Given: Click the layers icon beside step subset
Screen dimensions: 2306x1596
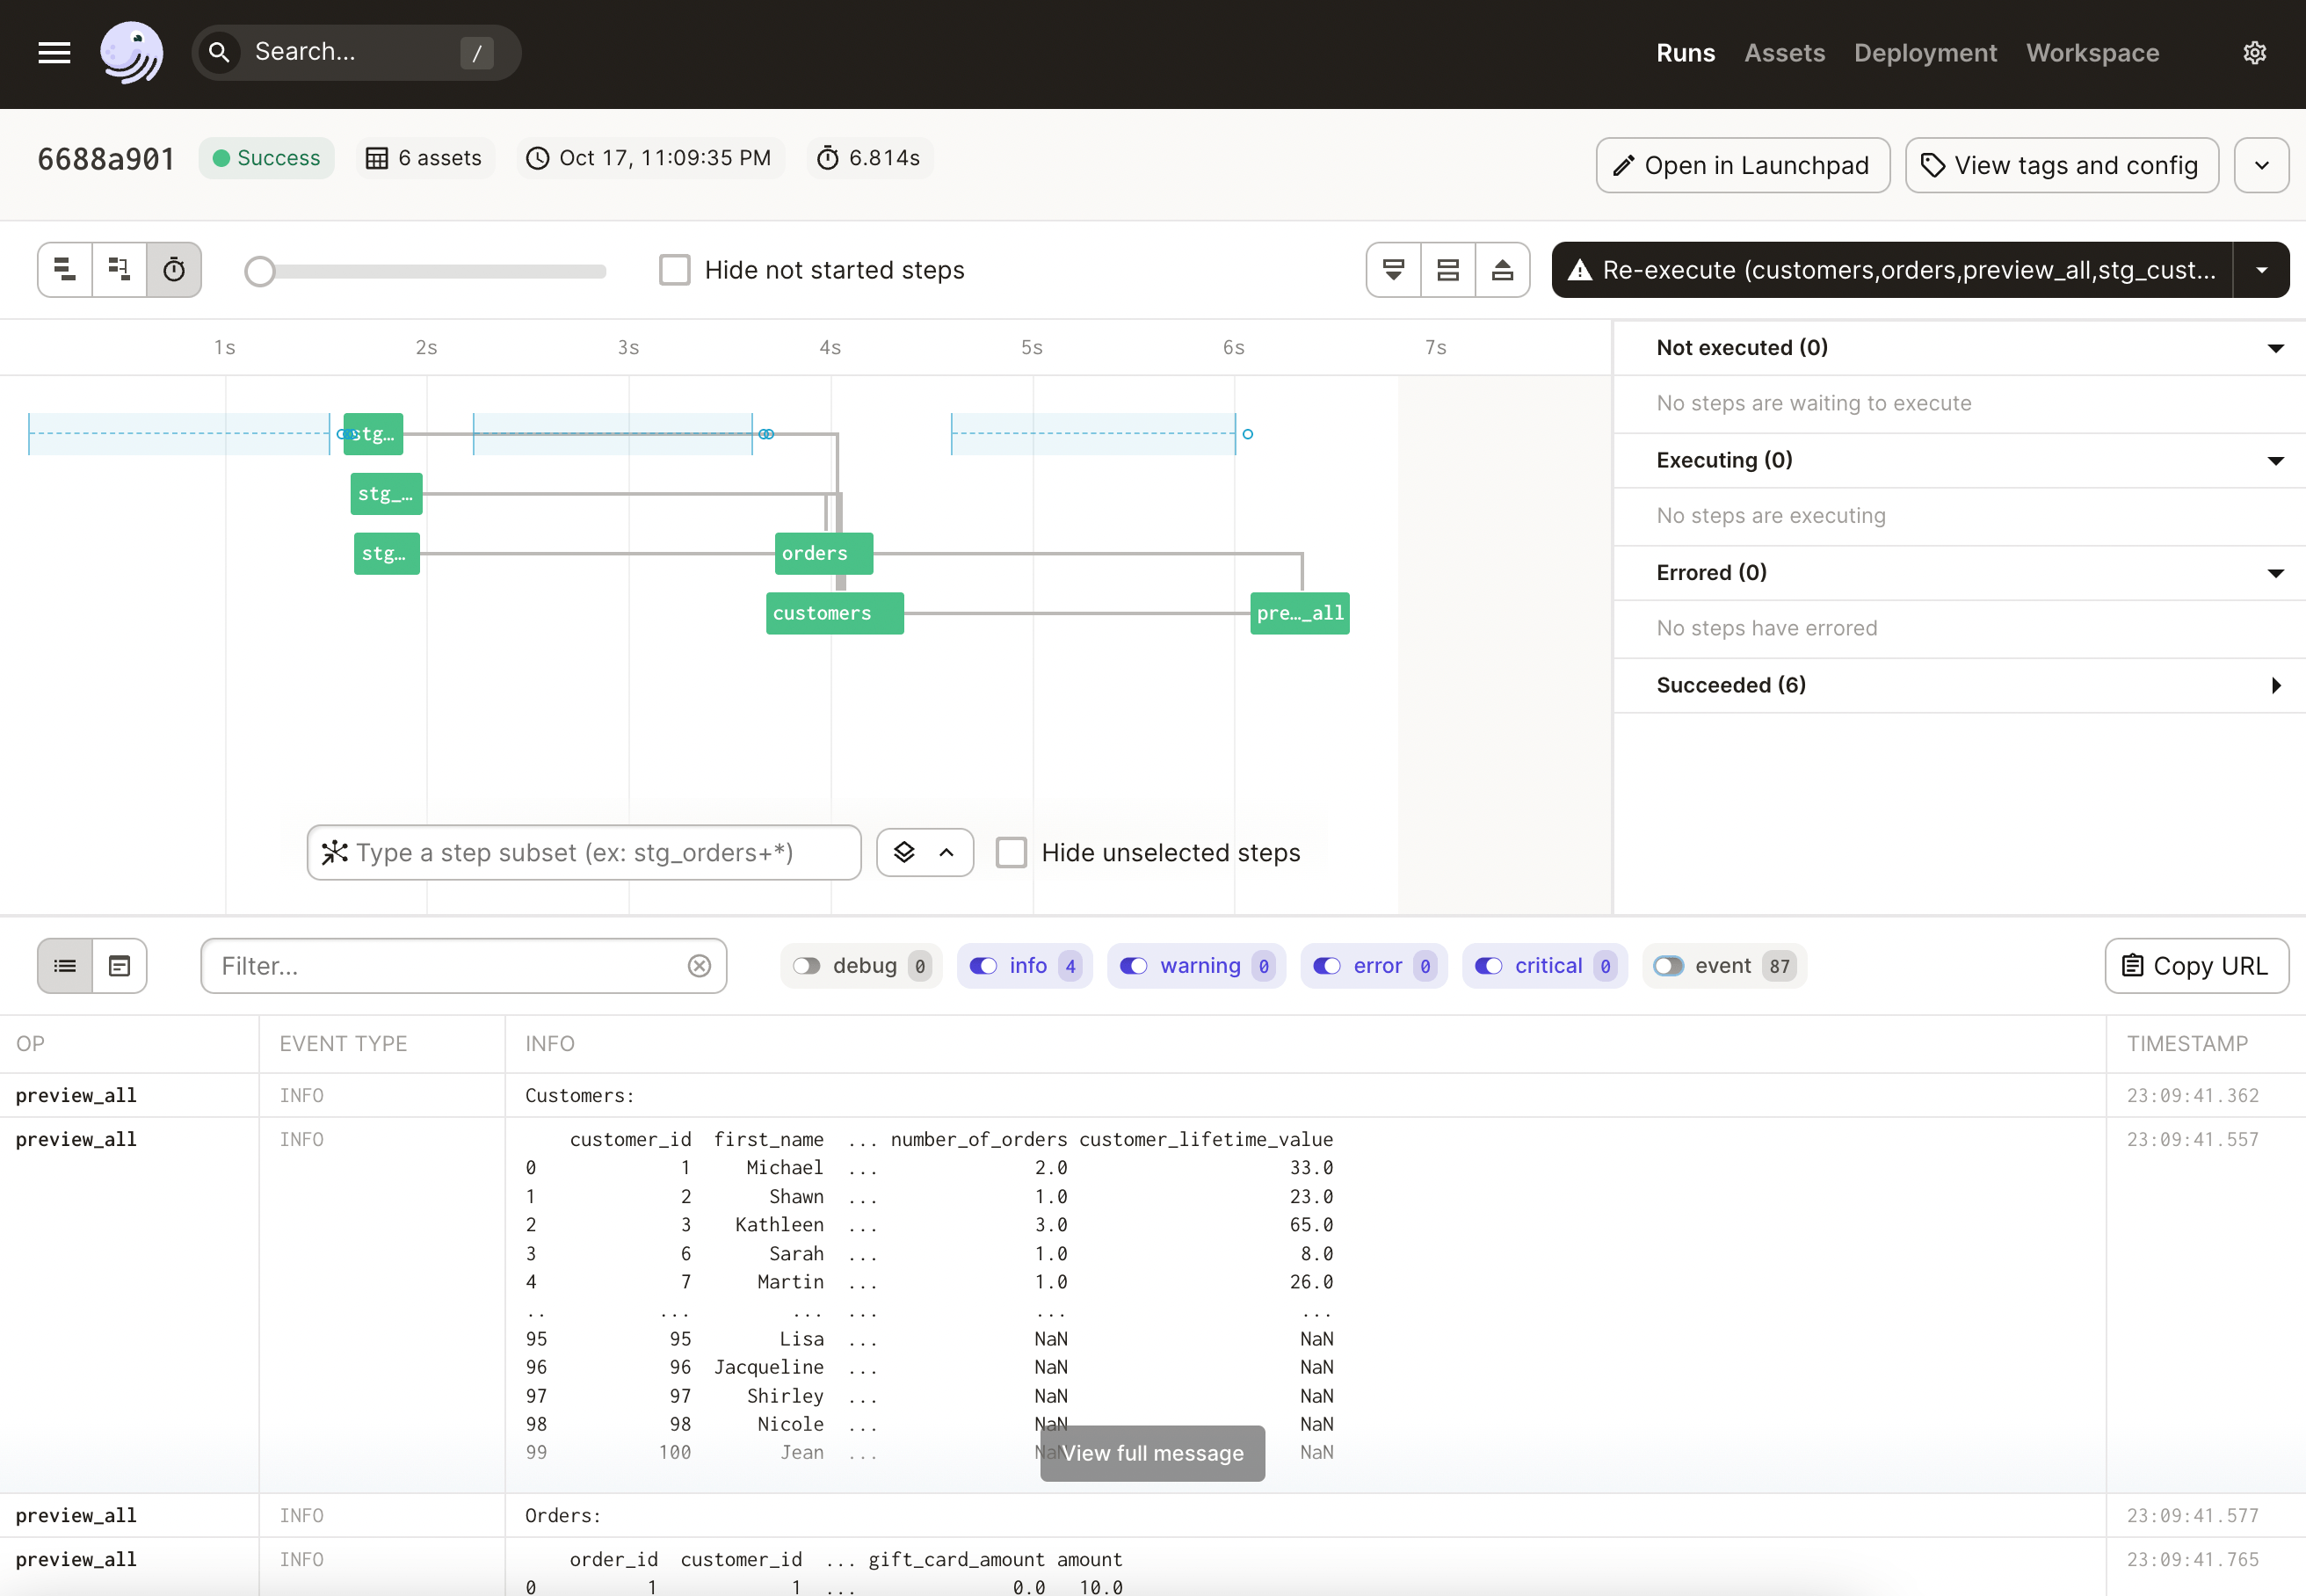Looking at the screenshot, I should pyautogui.click(x=904, y=853).
